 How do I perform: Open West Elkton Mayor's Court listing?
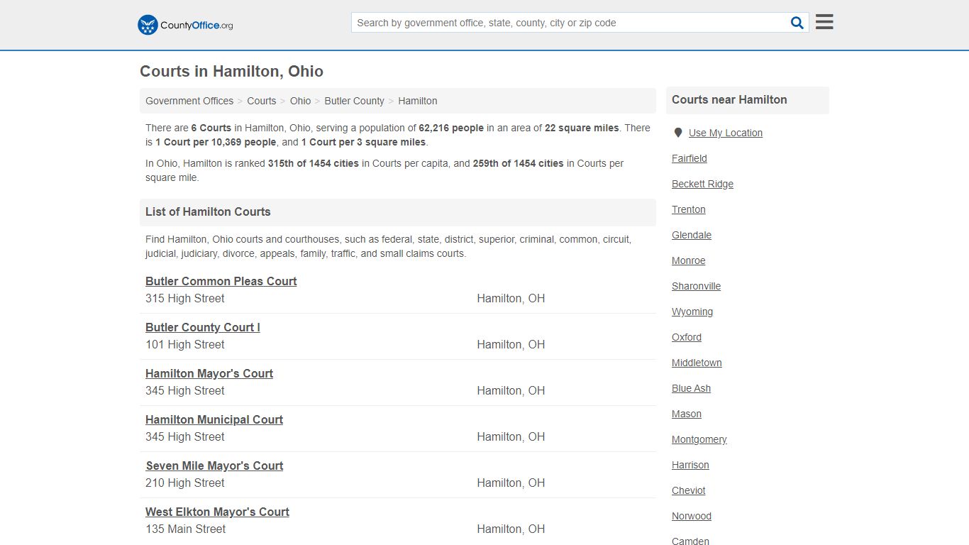click(x=217, y=512)
